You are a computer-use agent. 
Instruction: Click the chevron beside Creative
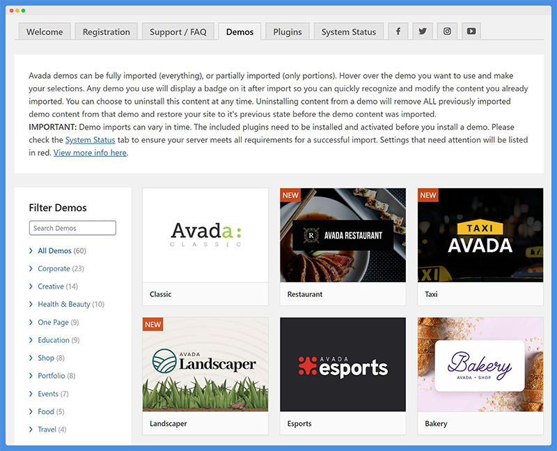click(31, 286)
